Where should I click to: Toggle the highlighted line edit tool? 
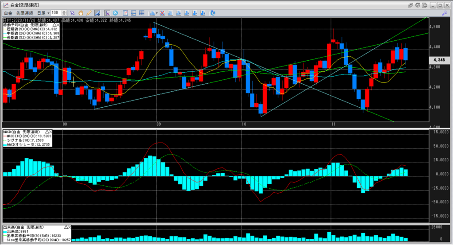(97, 13)
